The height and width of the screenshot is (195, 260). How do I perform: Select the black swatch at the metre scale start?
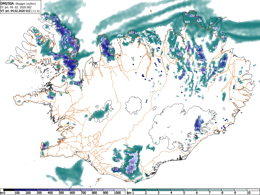(9, 190)
